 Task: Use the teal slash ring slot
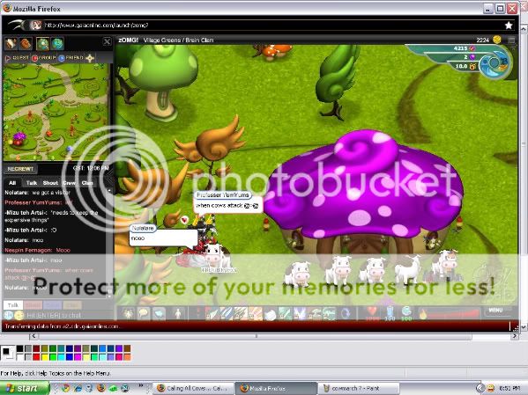pos(286,314)
